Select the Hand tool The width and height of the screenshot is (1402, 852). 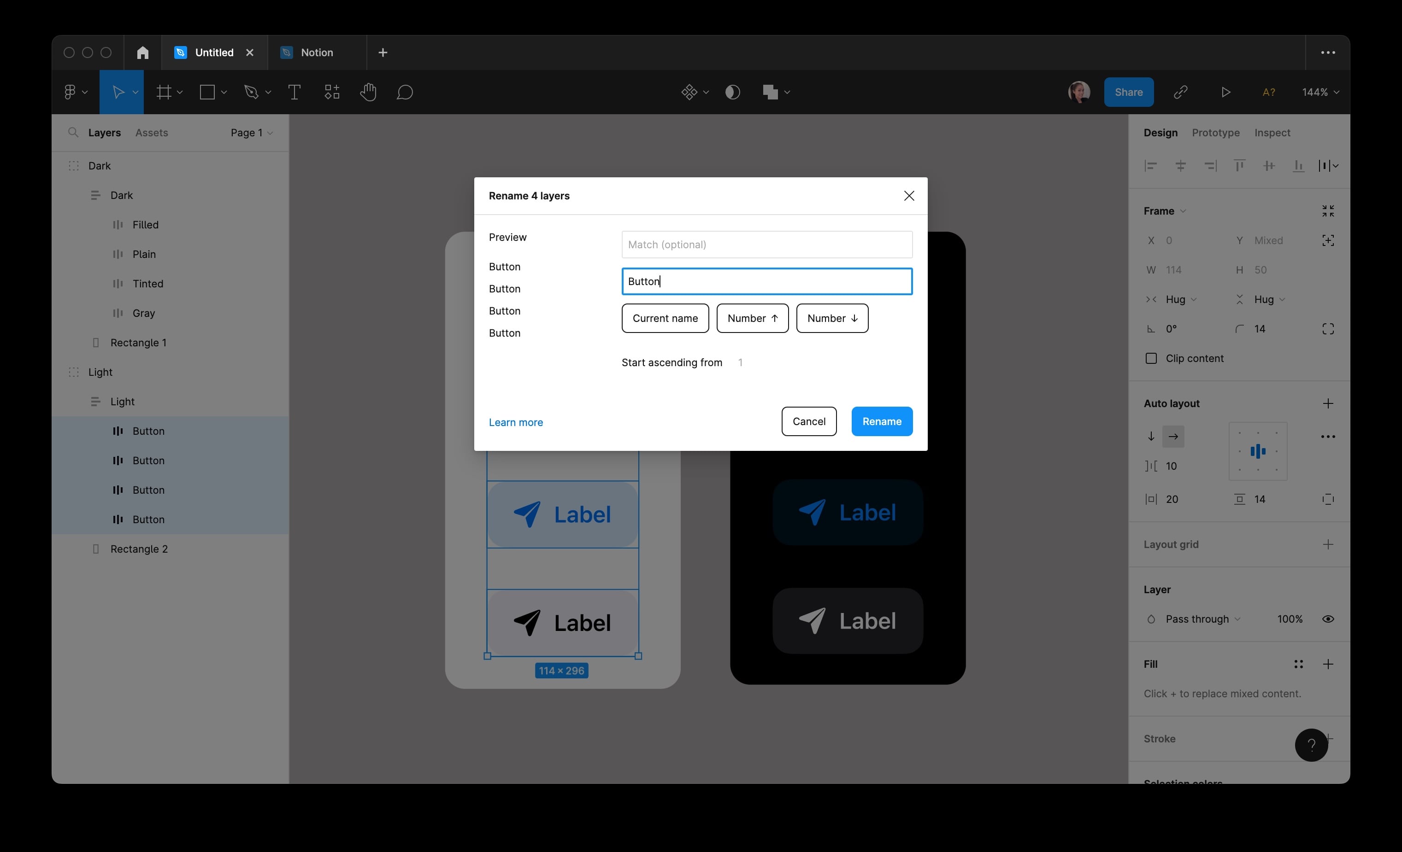[368, 92]
